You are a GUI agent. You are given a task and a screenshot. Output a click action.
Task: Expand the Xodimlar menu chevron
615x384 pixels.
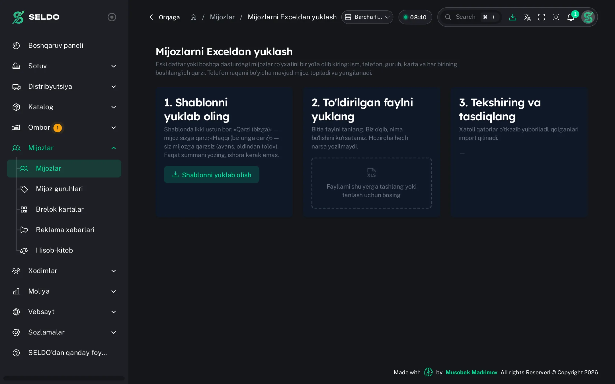coord(114,271)
